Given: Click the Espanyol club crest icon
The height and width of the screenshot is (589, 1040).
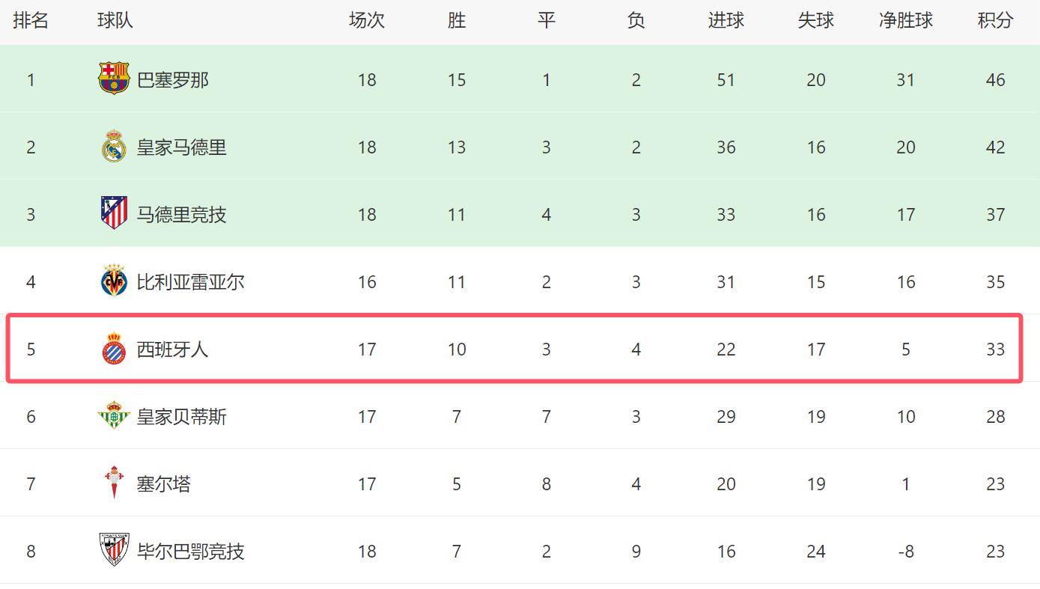Looking at the screenshot, I should tap(114, 349).
